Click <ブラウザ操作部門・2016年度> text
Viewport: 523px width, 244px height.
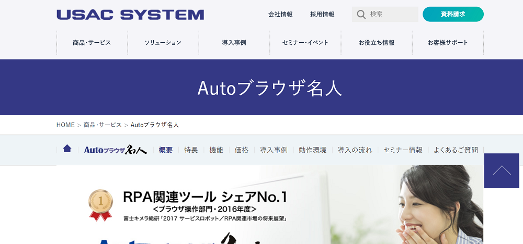click(205, 209)
